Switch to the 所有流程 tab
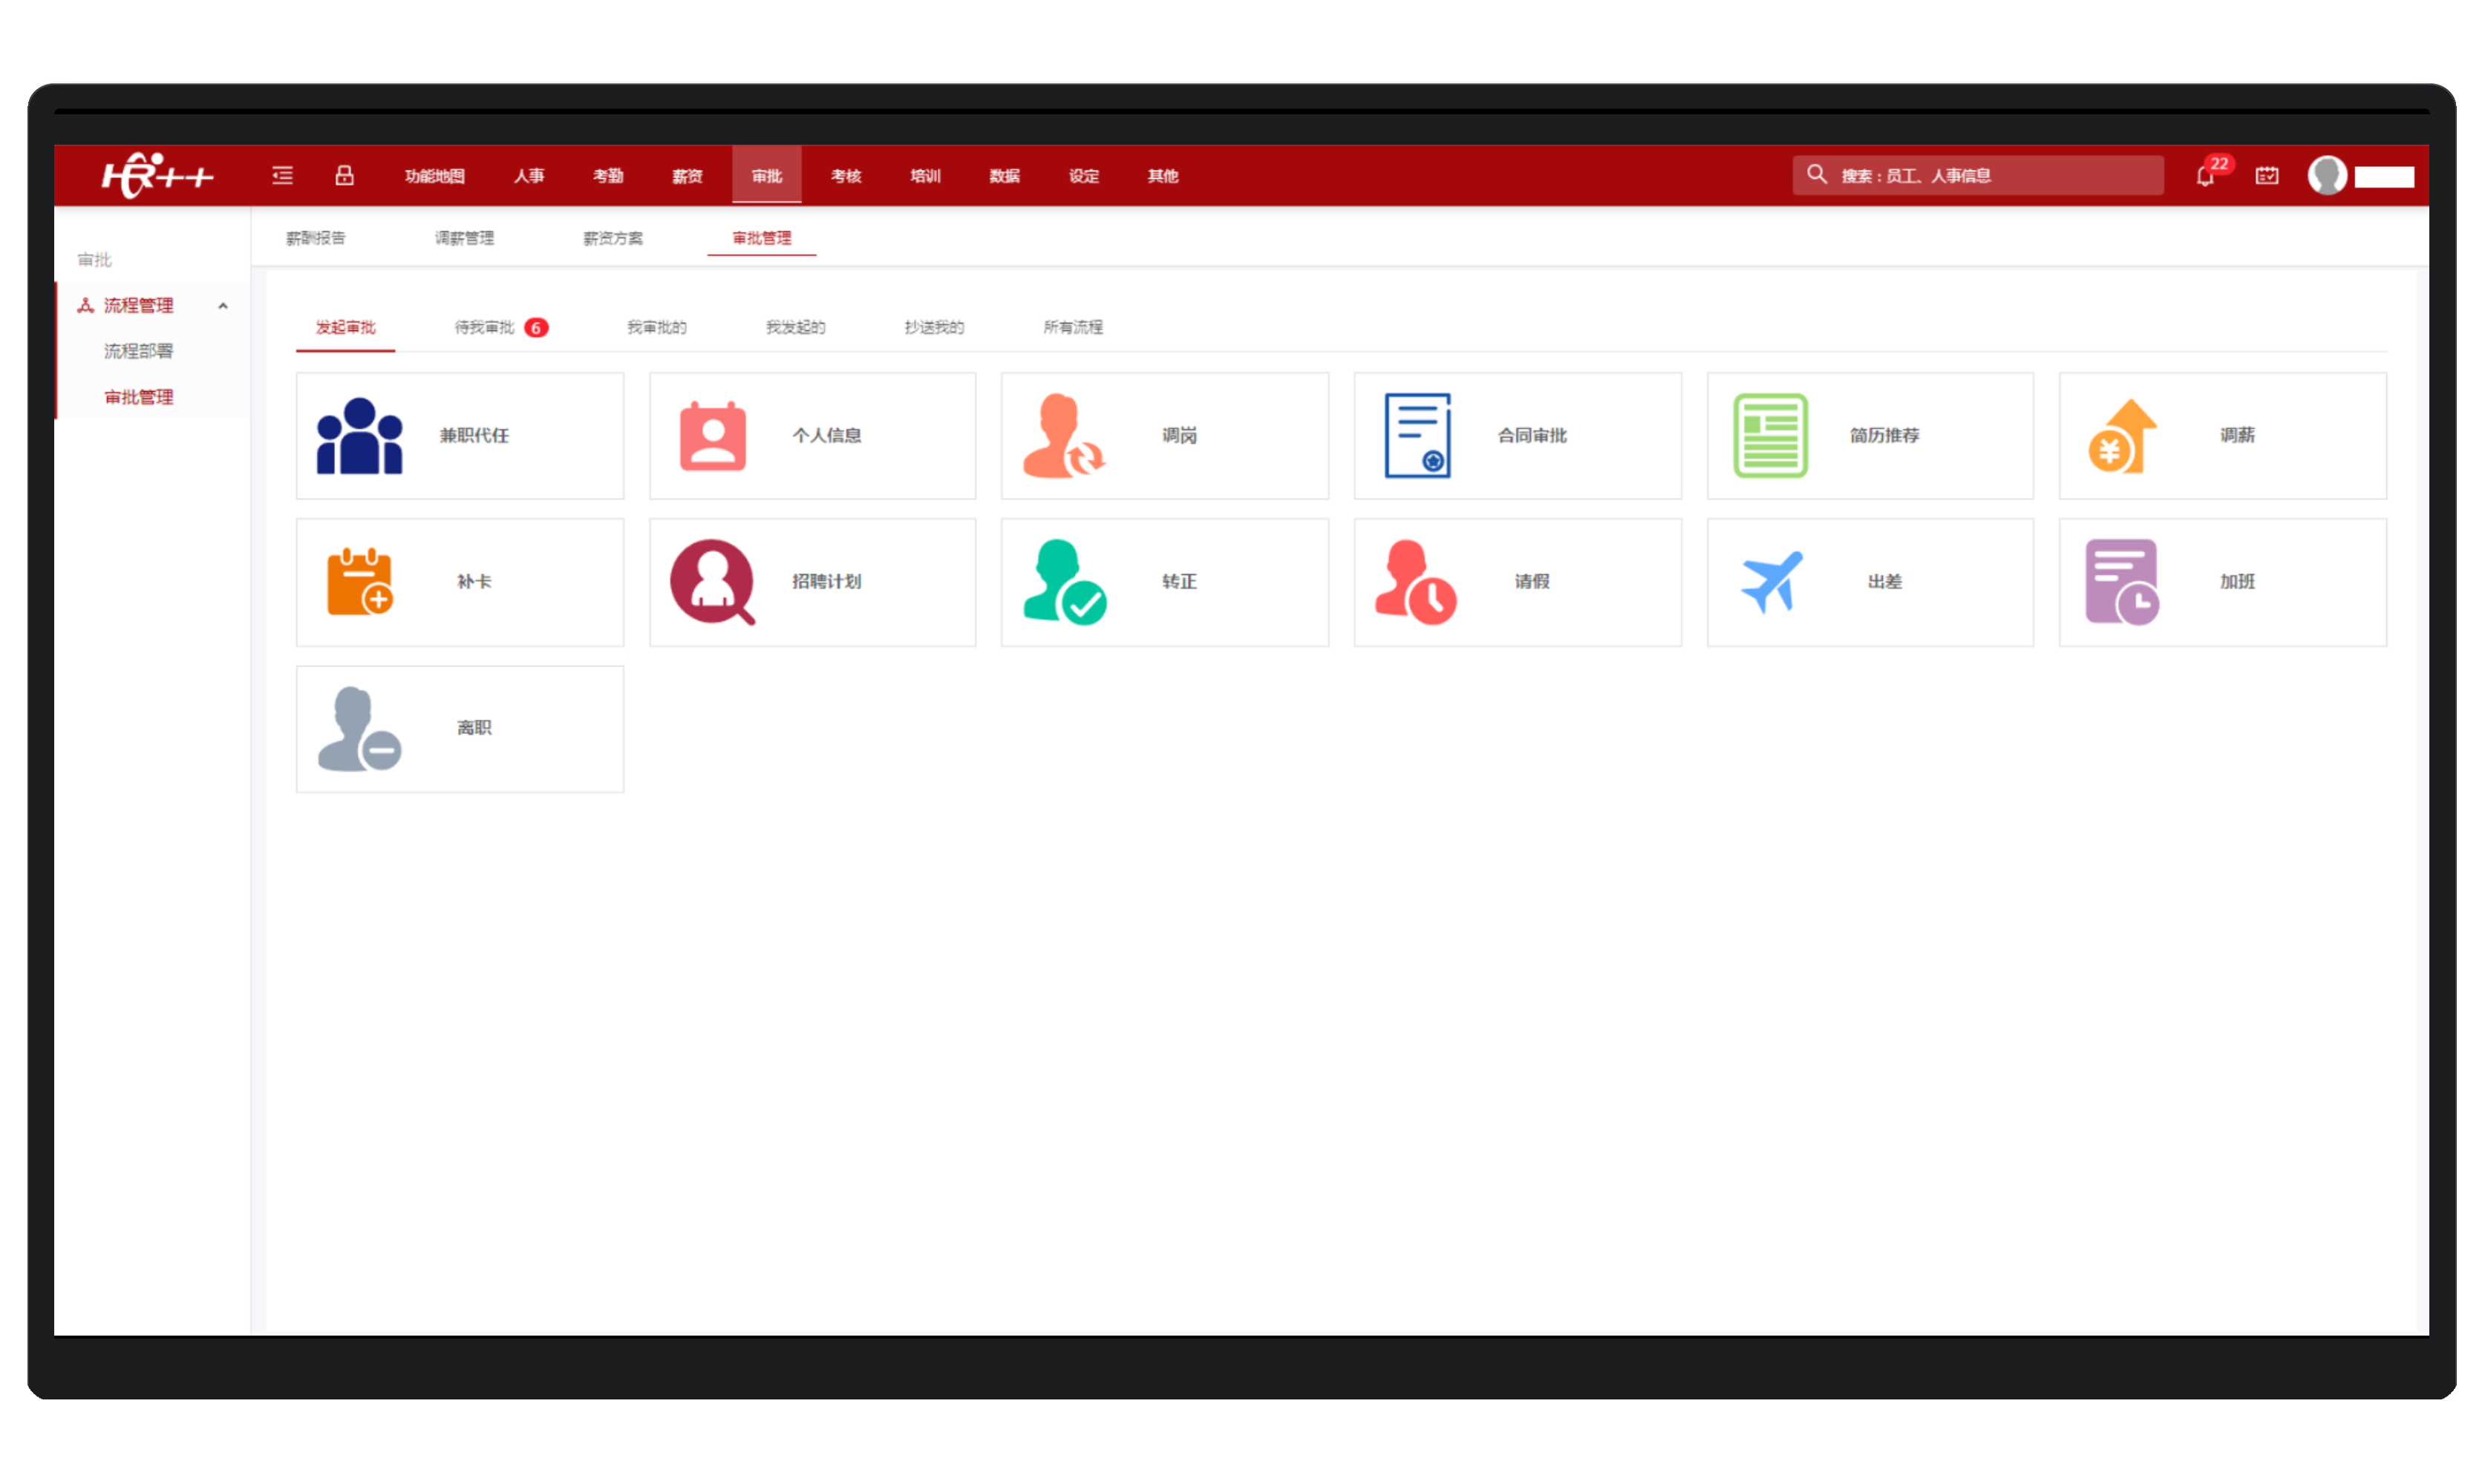 click(x=1074, y=327)
